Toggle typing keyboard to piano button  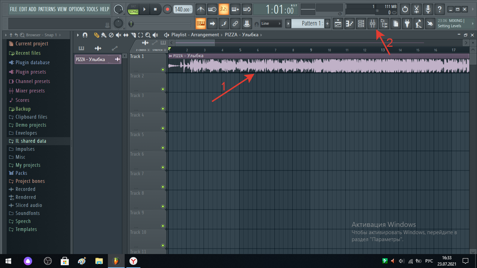coord(201,23)
